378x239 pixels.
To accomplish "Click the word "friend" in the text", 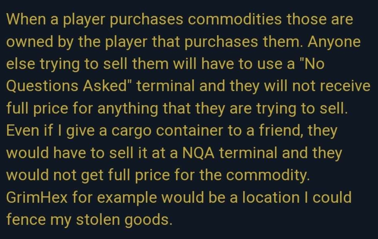I will tap(278, 131).
